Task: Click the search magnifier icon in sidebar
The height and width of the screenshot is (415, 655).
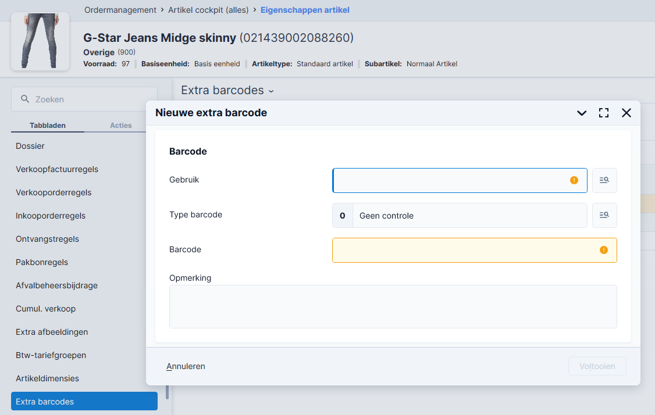Action: [x=25, y=99]
